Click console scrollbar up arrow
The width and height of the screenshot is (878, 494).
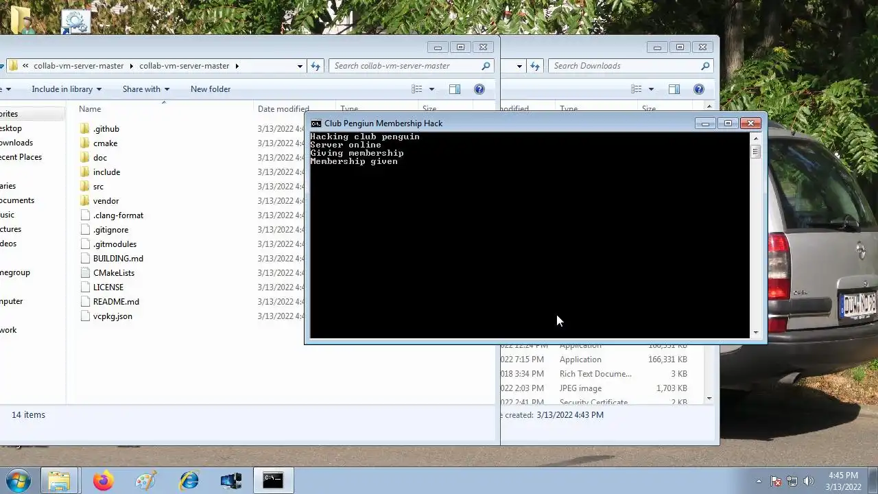coord(756,140)
